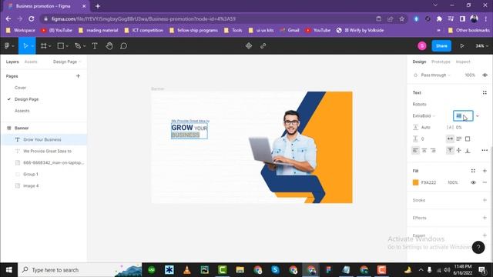493x277 pixels.
Task: Add an effect with plus icon
Action: point(485,218)
